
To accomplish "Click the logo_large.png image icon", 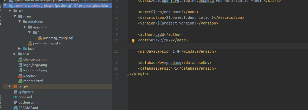I will [20, 65].
